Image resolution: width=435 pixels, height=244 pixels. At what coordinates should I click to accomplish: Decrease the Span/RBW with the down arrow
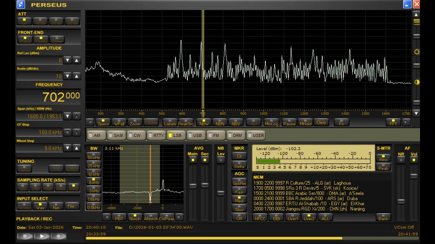point(68,116)
